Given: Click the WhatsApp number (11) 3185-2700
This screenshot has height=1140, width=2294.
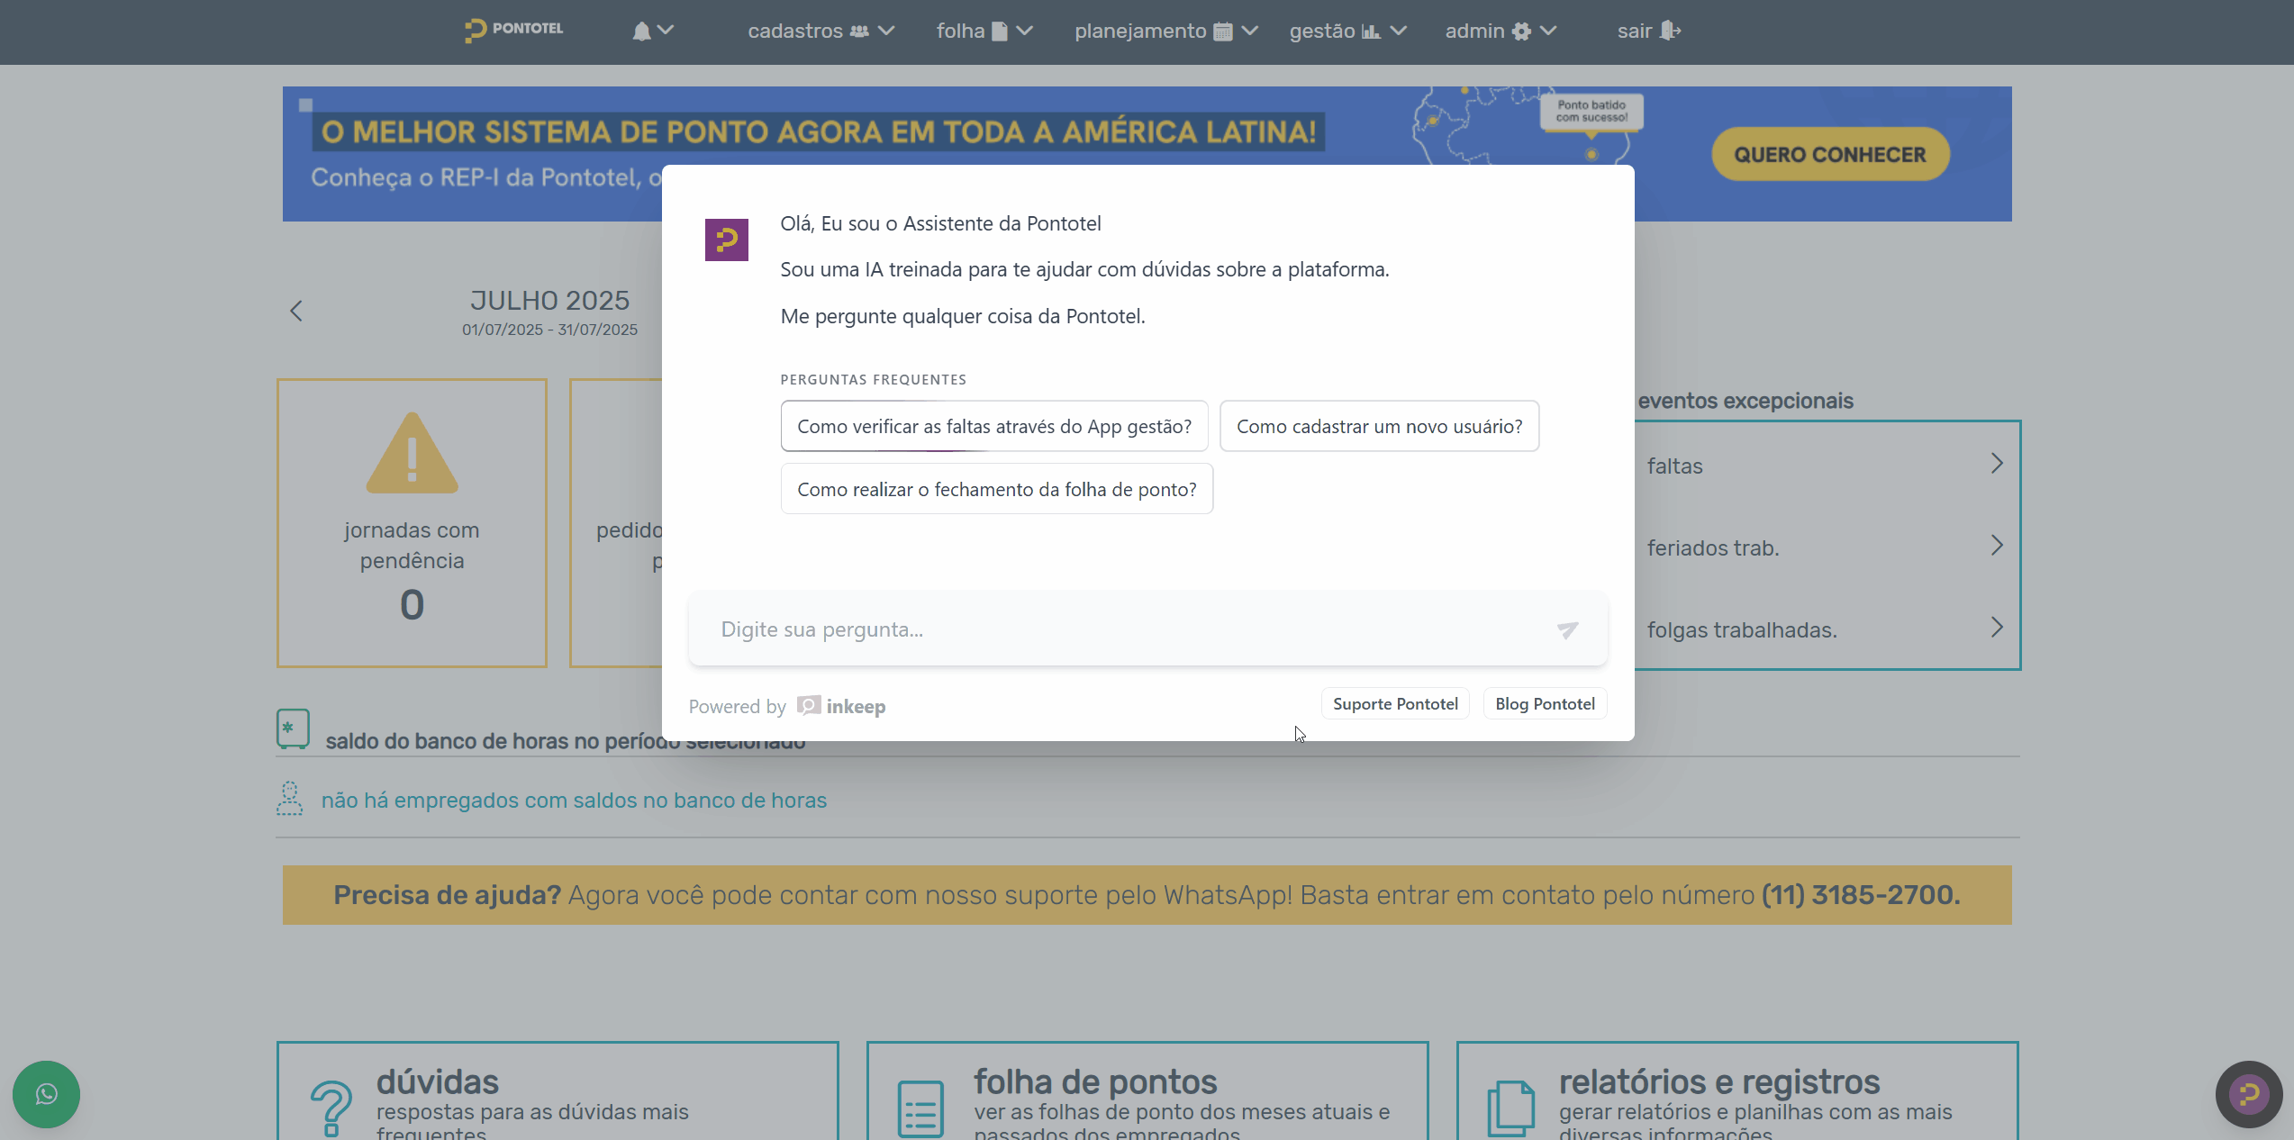Looking at the screenshot, I should click(1860, 895).
